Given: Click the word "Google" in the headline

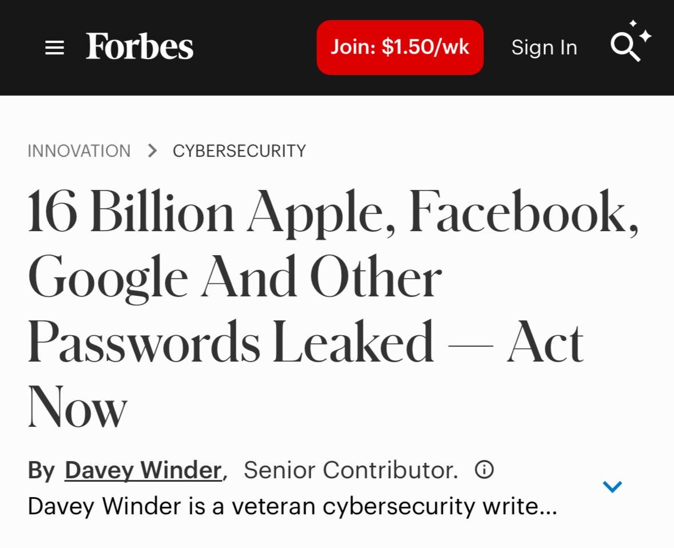Looking at the screenshot, I should 108,279.
